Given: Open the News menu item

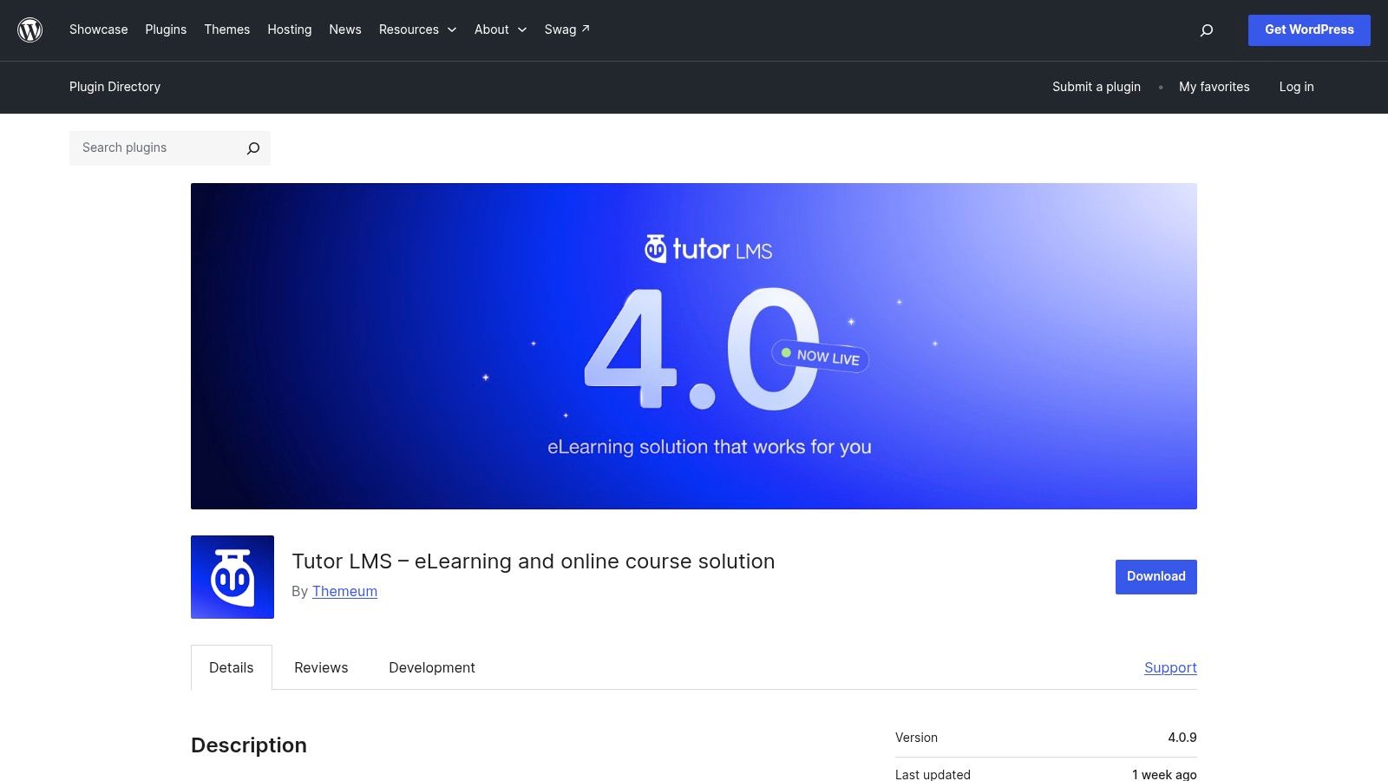Looking at the screenshot, I should click(345, 30).
